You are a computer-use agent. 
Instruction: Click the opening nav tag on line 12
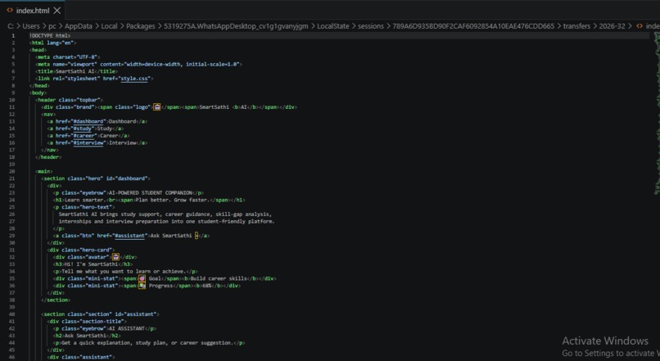click(48, 114)
